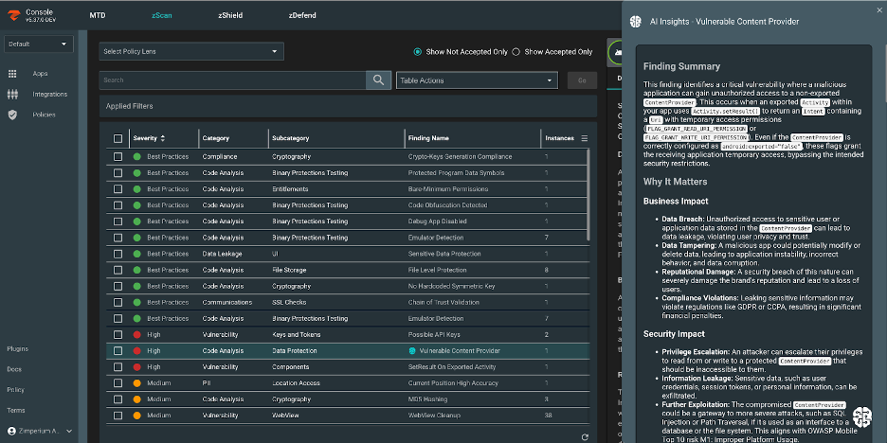Click the Policies shield icon
This screenshot has width=887, height=443.
pos(12,115)
